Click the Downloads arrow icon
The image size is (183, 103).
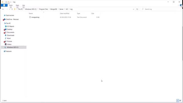[x=5, y=35]
